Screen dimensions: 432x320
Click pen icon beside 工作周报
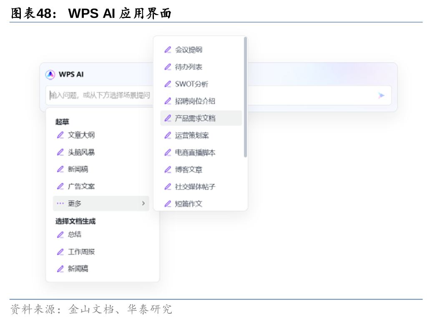pyautogui.click(x=60, y=251)
